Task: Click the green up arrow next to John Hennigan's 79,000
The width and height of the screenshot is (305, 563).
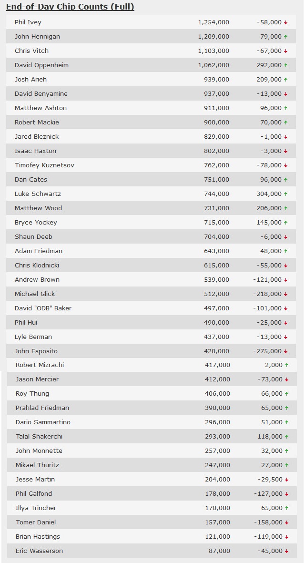Action: (x=285, y=37)
